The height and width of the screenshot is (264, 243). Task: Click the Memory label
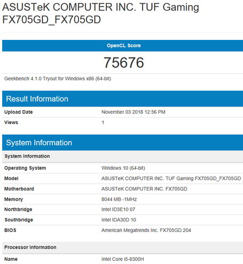point(13,199)
